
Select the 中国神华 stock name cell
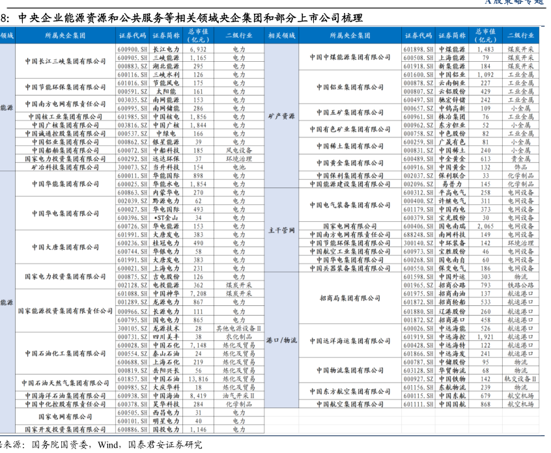(165, 294)
